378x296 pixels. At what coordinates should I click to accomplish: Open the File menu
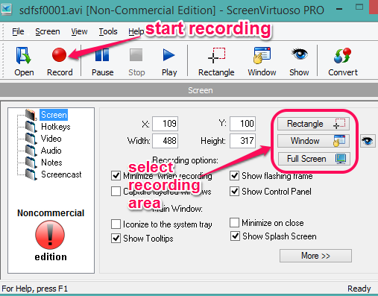(18, 31)
